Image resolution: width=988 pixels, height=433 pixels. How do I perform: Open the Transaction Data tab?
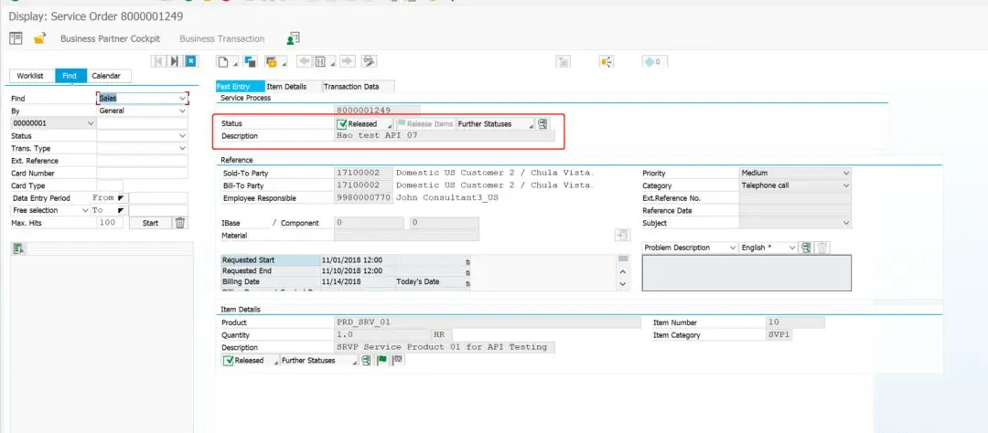point(351,87)
